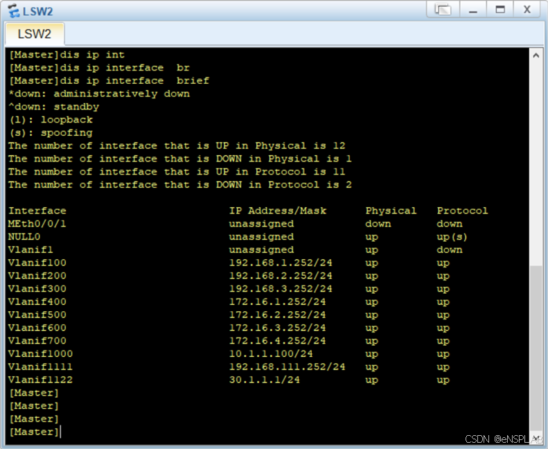The image size is (548, 449).
Task: Click the '[Master]dis ip int' command line
Action: [67, 55]
